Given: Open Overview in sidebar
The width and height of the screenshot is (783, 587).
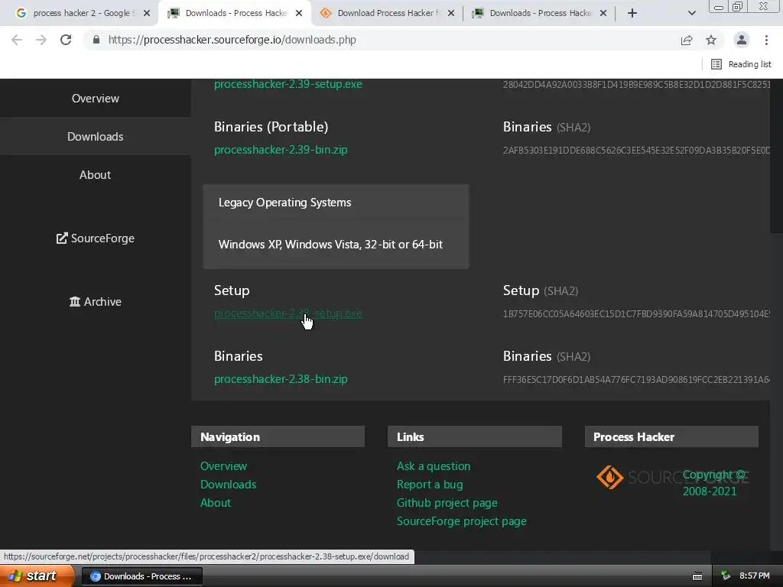Looking at the screenshot, I should tap(96, 99).
